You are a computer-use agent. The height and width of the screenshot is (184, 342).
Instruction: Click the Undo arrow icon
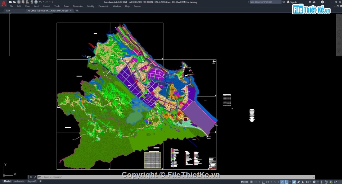coord(40,2)
